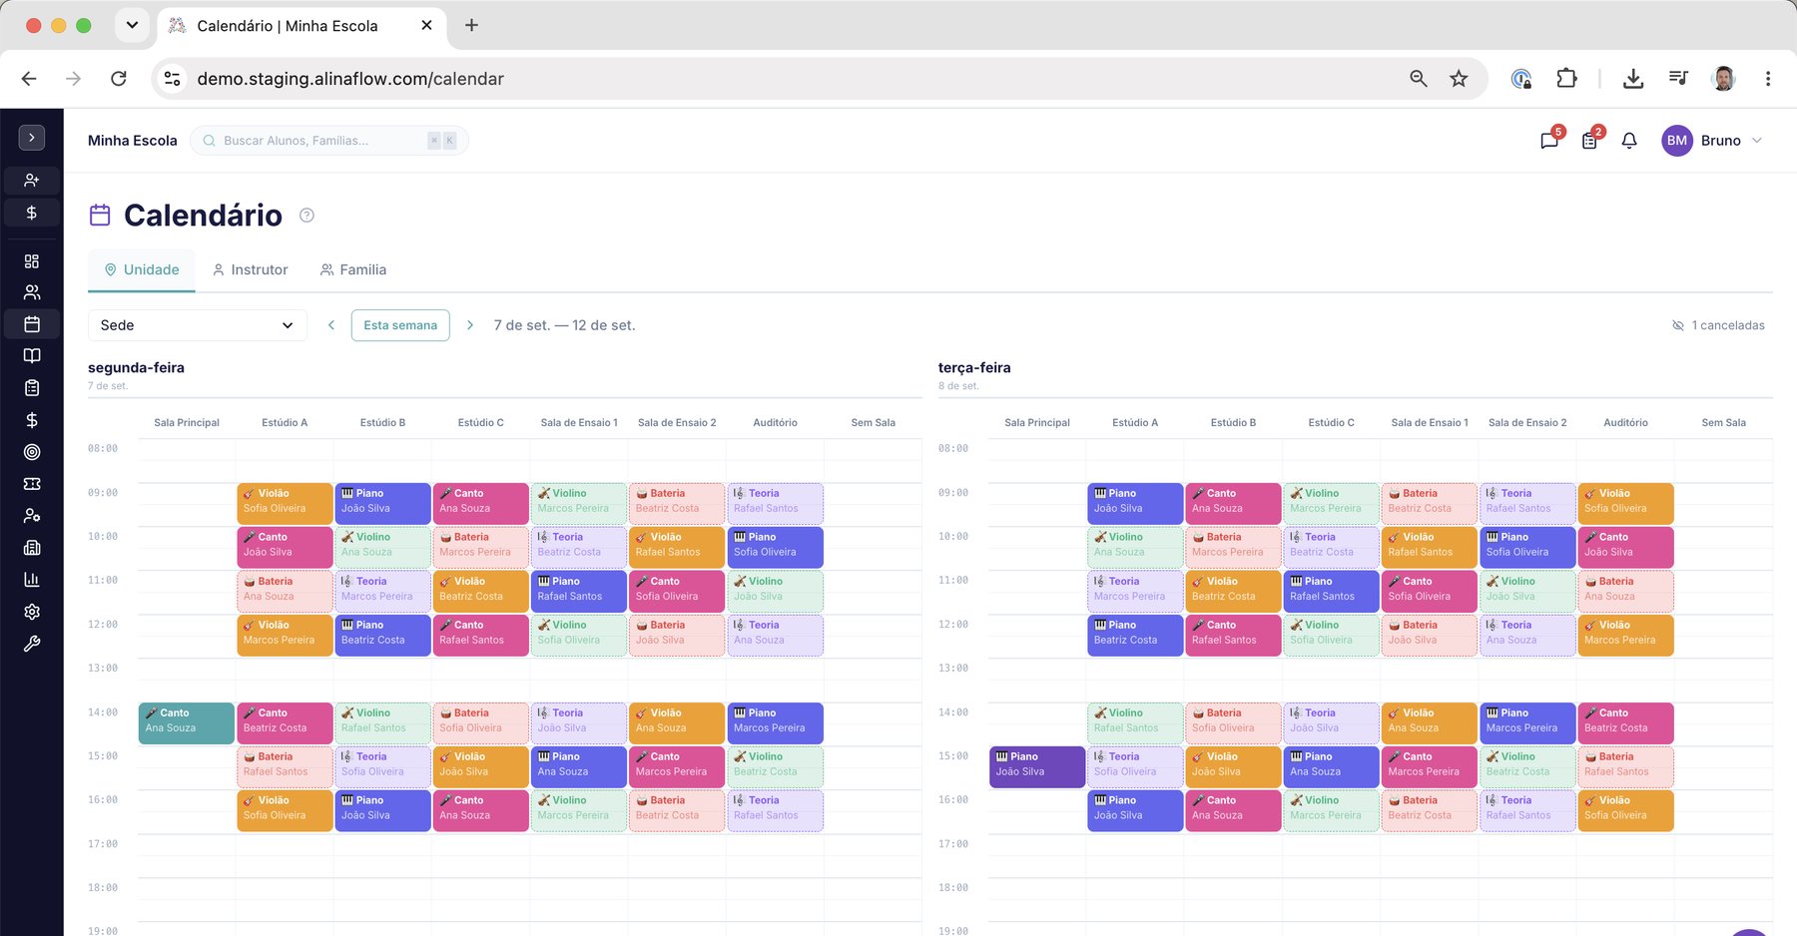Click the browser zoom magnifier icon
Image resolution: width=1797 pixels, height=936 pixels.
(1418, 78)
